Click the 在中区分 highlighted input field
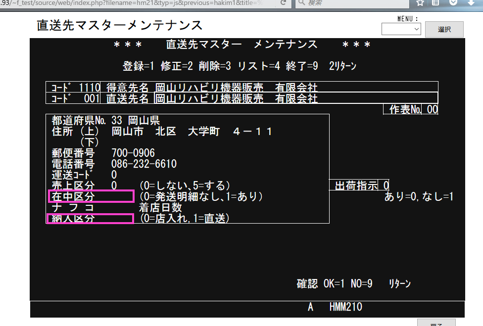This screenshot has height=326, width=483. click(91, 196)
